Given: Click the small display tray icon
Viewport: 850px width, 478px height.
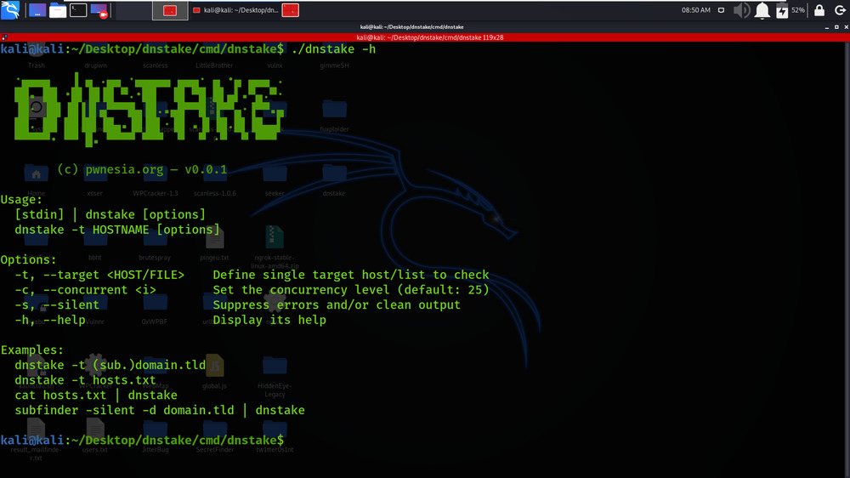Looking at the screenshot, I should pyautogui.click(x=721, y=10).
